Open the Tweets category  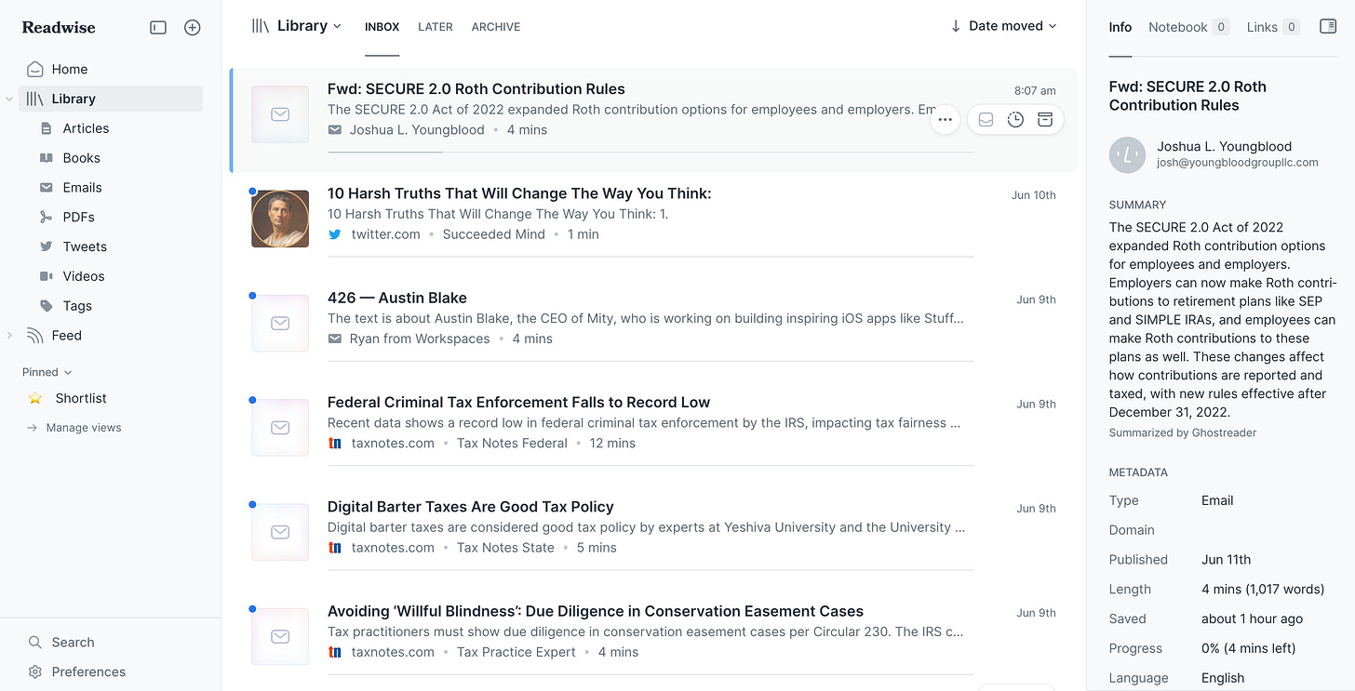click(85, 247)
